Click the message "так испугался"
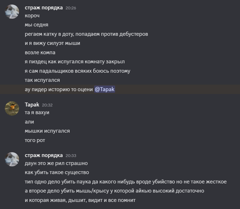 (x=42, y=80)
